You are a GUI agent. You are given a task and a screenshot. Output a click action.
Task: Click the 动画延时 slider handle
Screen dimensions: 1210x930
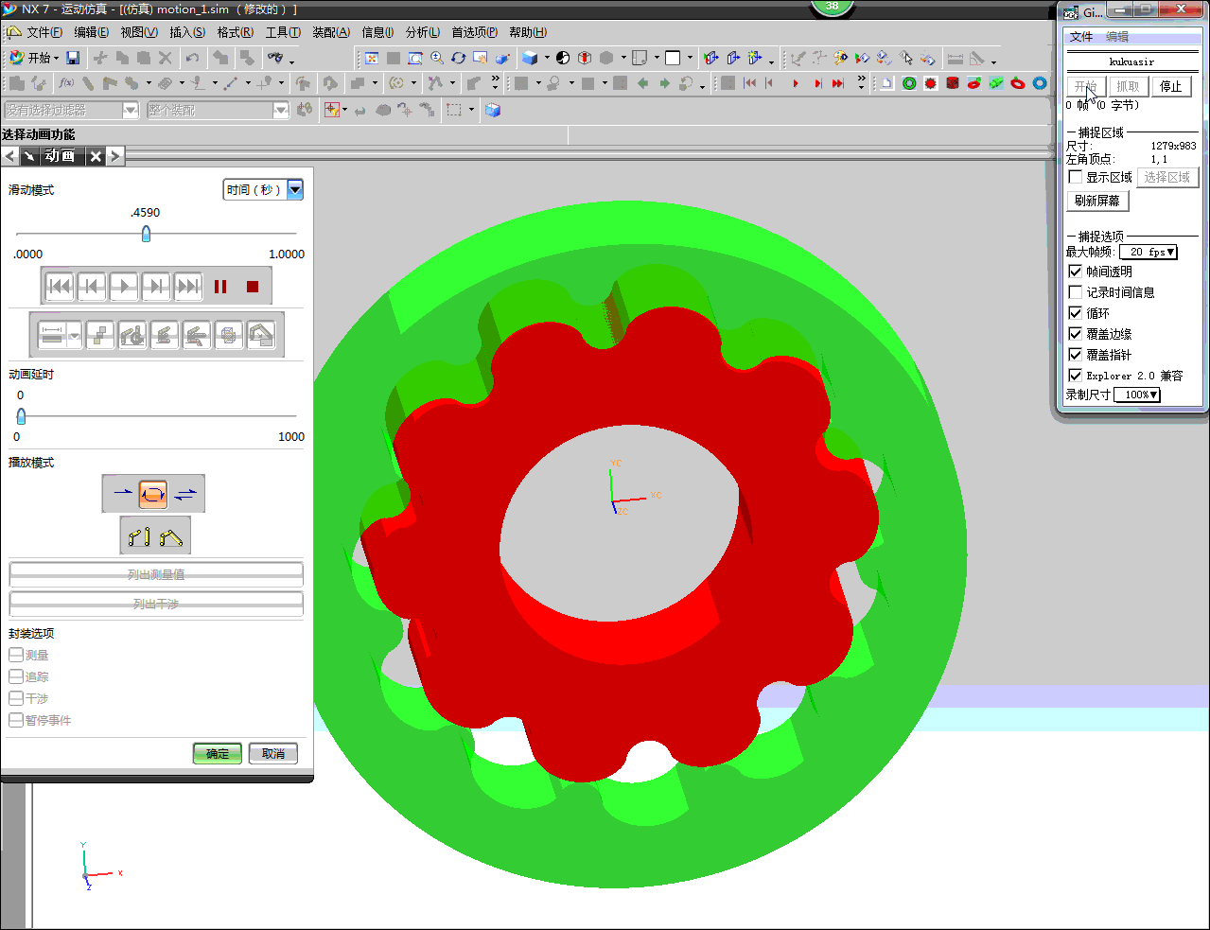point(21,415)
